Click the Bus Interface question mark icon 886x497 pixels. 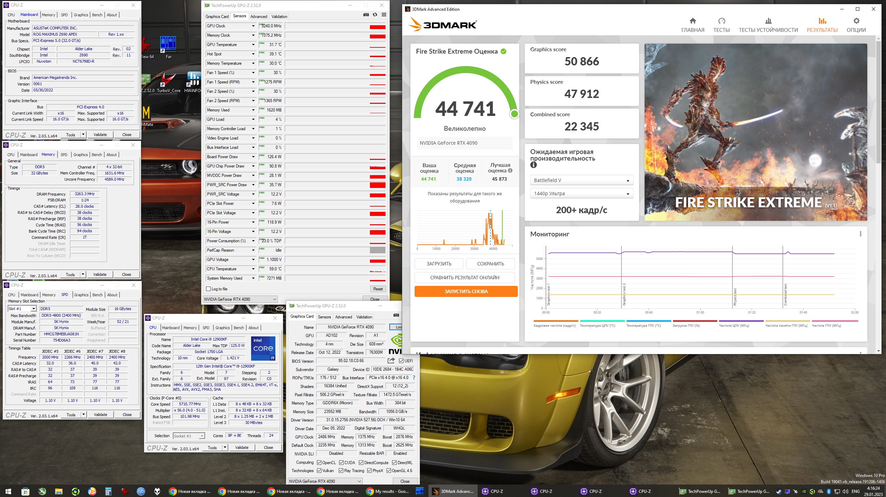click(414, 378)
